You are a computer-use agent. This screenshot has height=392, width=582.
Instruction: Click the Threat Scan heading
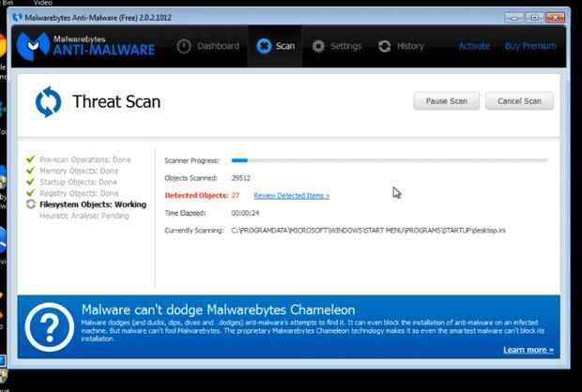pyautogui.click(x=116, y=101)
